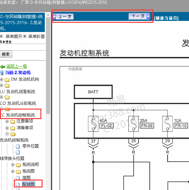Click sidebar scrollbar up arrow
189x190 pixels.
(48, 15)
